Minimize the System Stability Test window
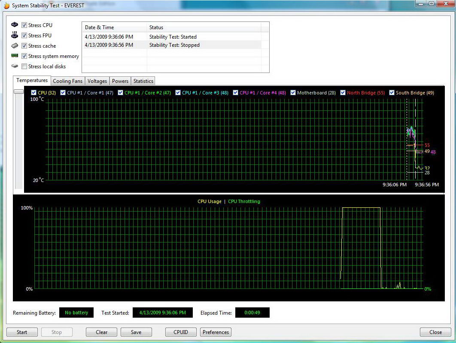Screen dimensions: 456x343 421,4
